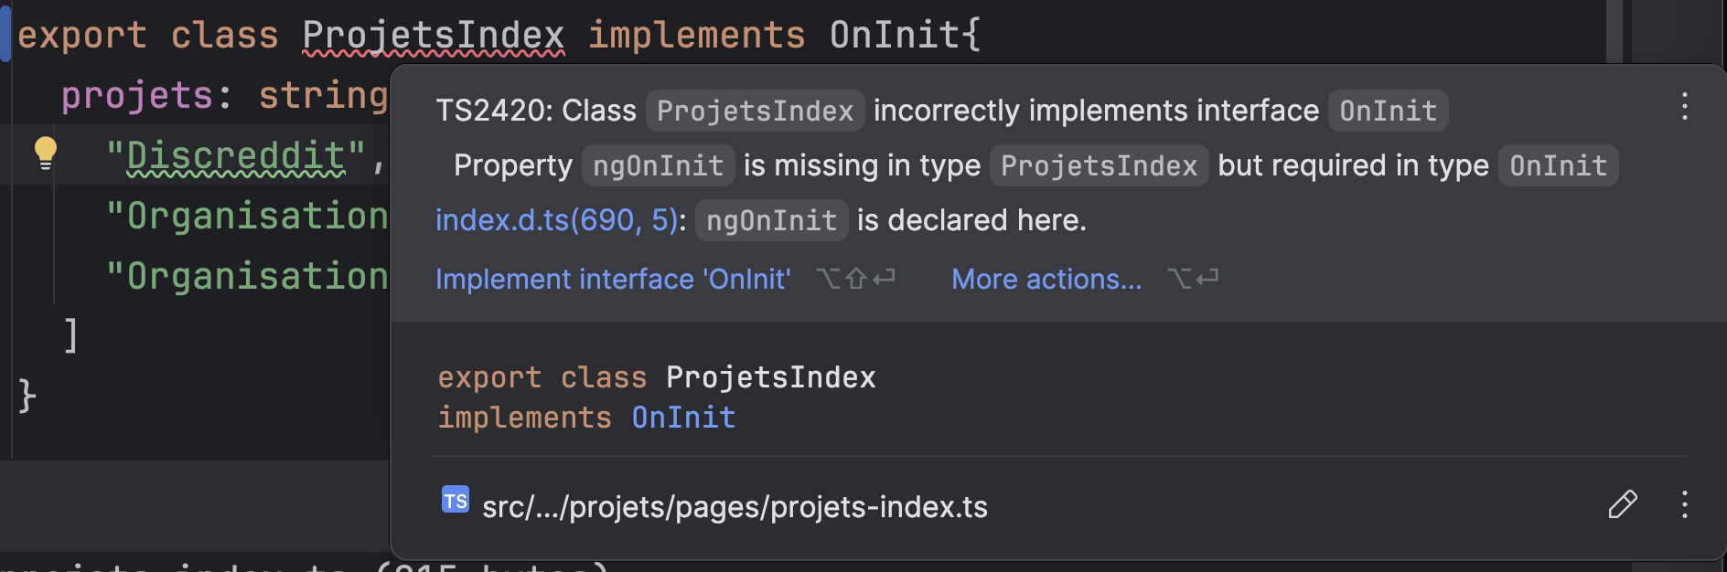Click the blue change marker in the left gutter

pos(5,35)
